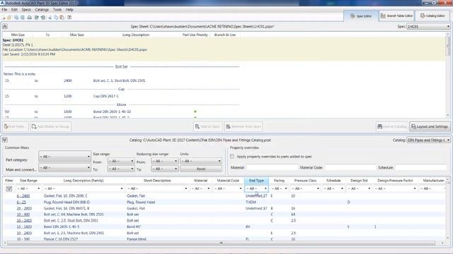
Task: Open the Help menu
Action: point(69,9)
